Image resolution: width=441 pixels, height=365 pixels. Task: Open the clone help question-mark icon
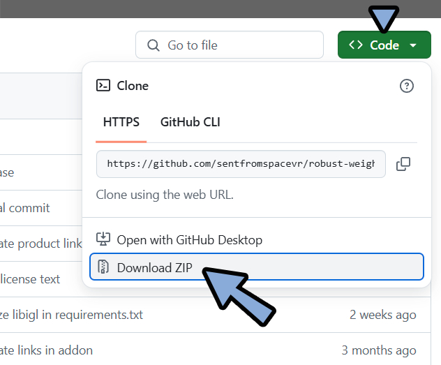(406, 86)
